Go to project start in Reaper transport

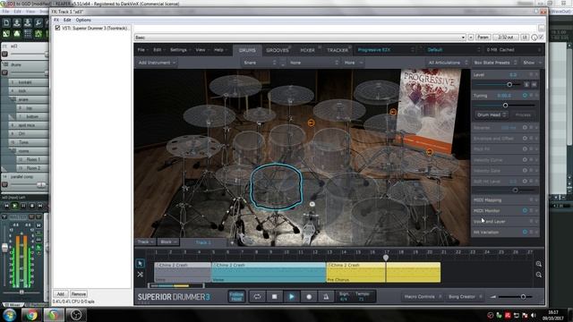[x=6, y=206]
